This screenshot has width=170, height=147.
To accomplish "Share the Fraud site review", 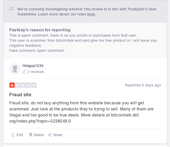I will coord(55,135).
